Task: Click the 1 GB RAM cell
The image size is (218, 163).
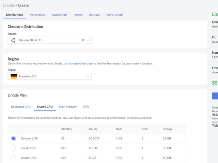Action: (119, 139)
